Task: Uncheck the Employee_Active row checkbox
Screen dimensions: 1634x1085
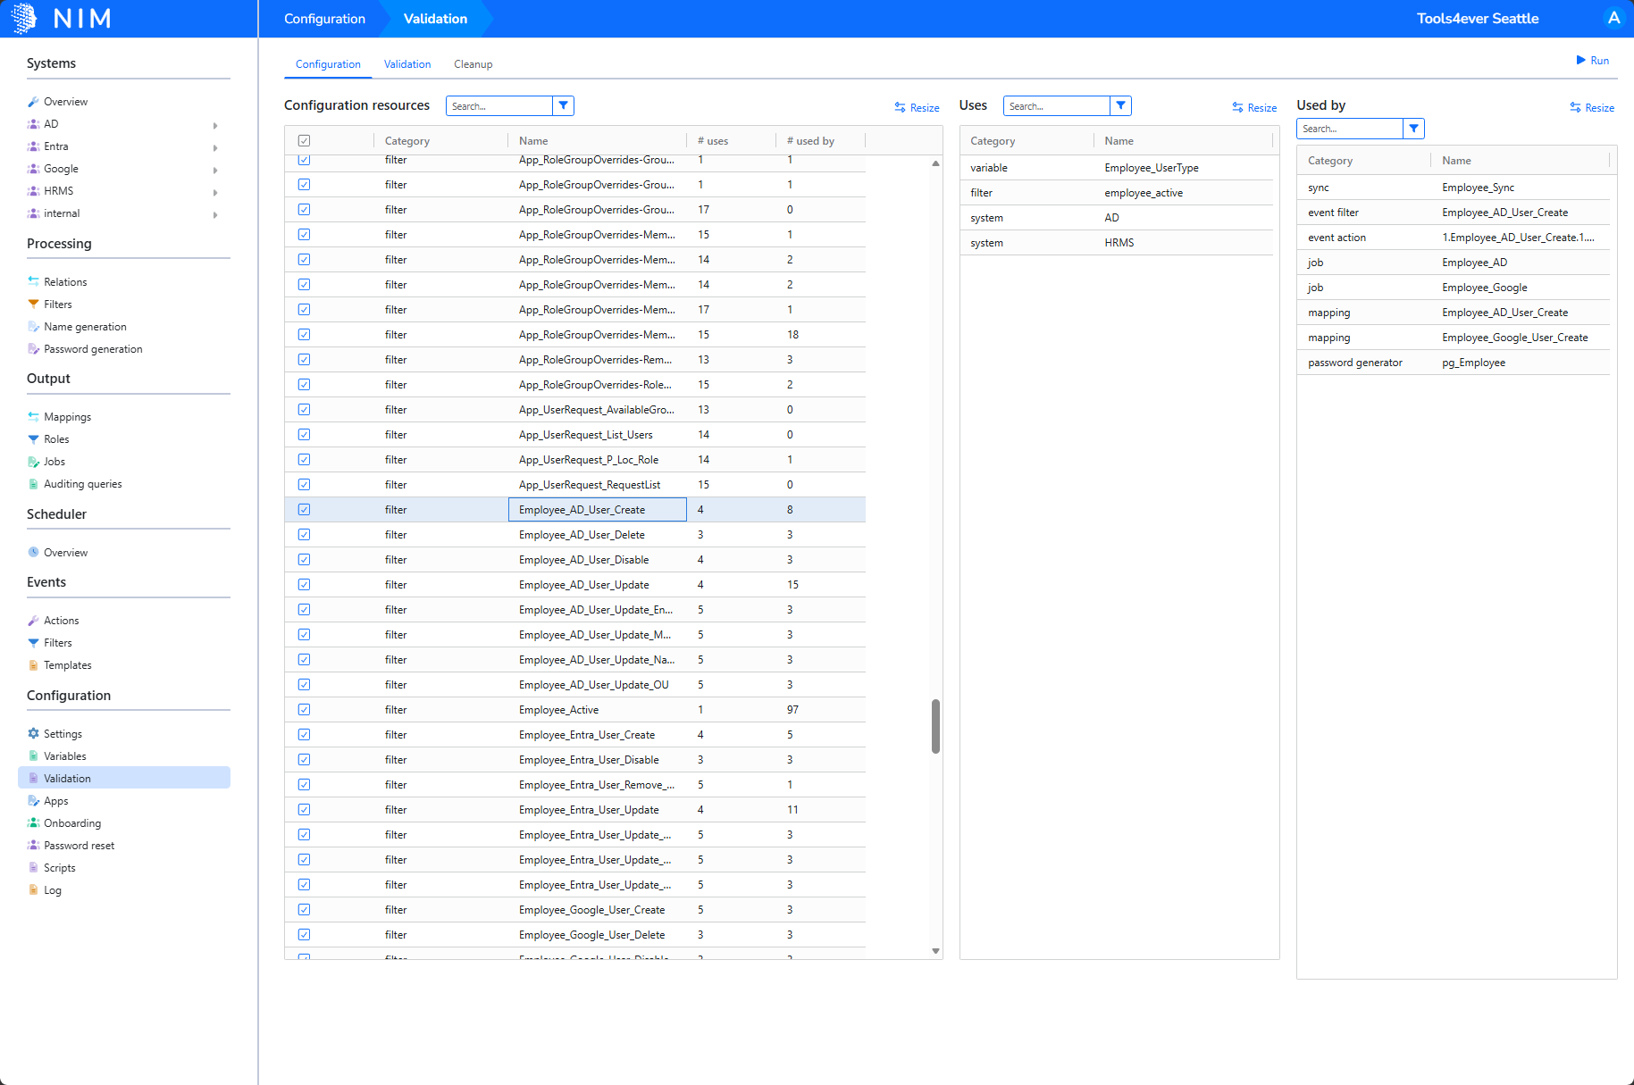Action: [304, 709]
